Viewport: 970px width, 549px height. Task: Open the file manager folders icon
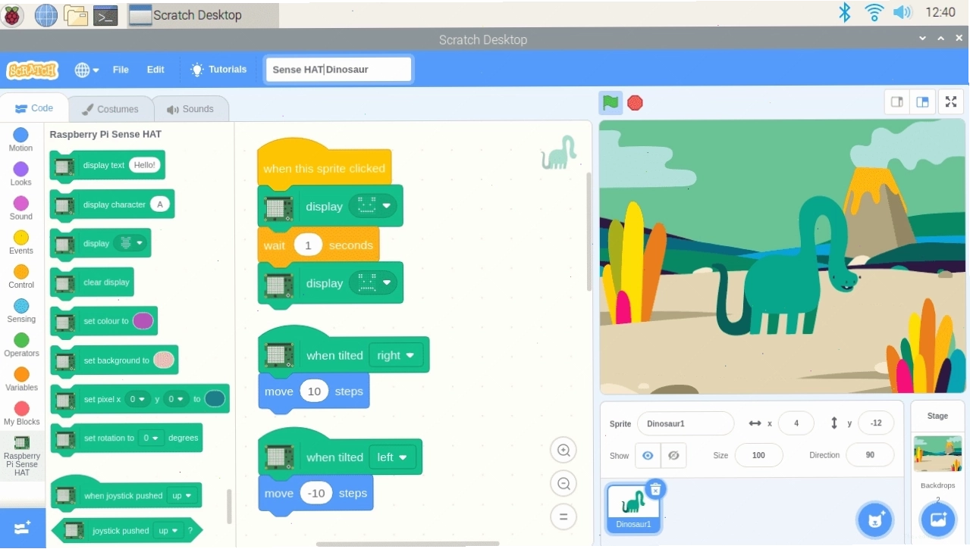click(76, 14)
